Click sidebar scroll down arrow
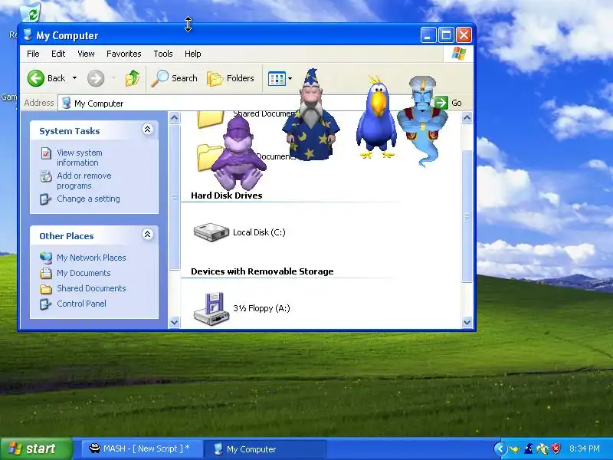This screenshot has width=613, height=460. 175,322
